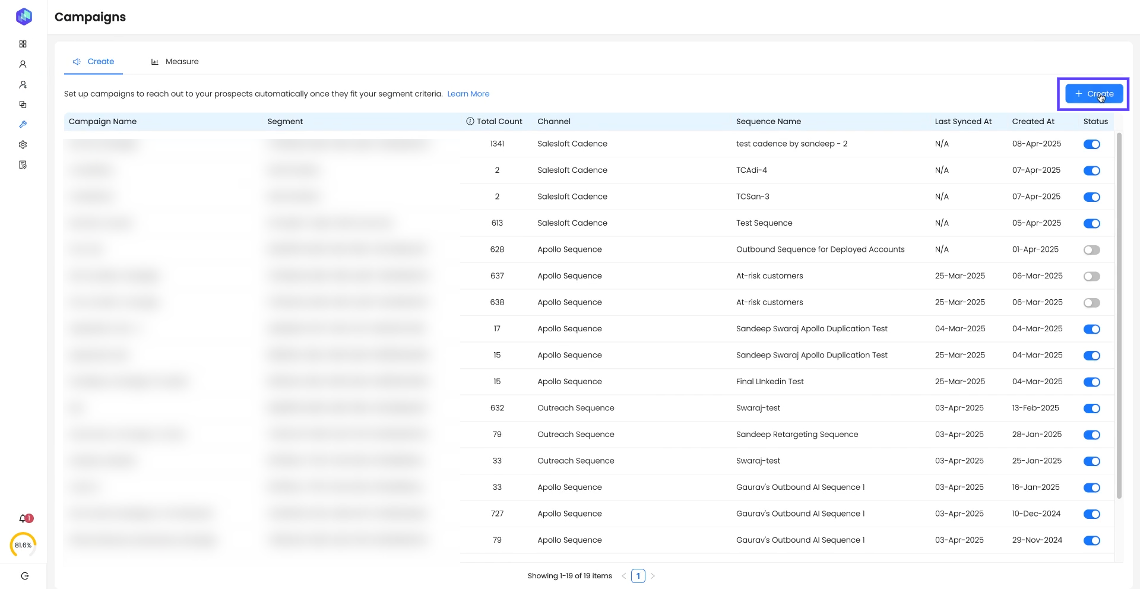This screenshot has width=1140, height=589.
Task: Open settings via the gear icon
Action: pyautogui.click(x=23, y=145)
